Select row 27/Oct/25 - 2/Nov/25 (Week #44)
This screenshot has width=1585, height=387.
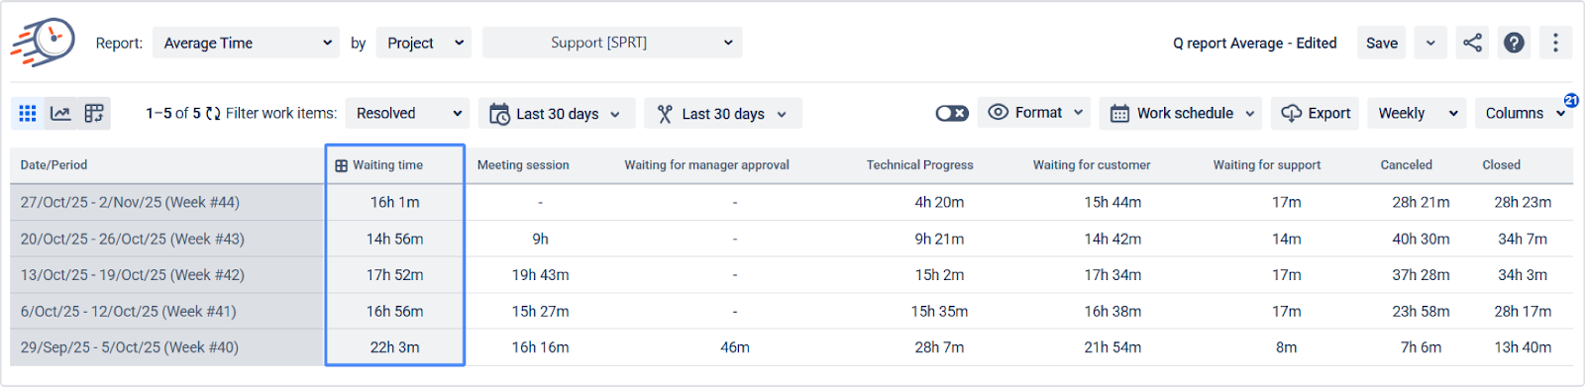[x=792, y=202]
